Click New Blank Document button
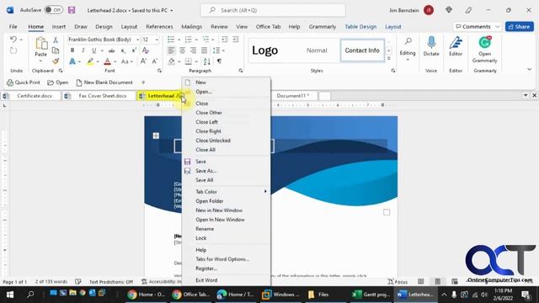Image resolution: width=539 pixels, height=303 pixels. click(104, 82)
